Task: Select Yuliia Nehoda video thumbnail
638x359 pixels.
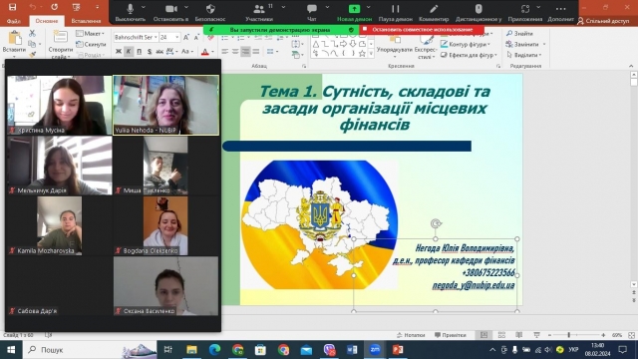Action: pos(166,105)
